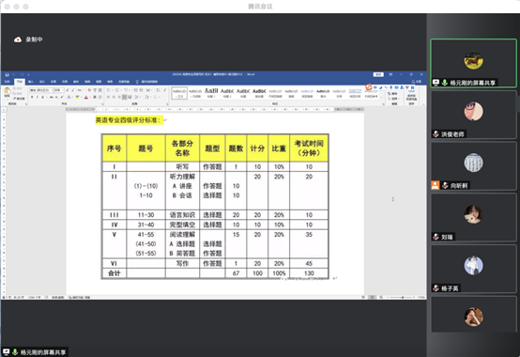
Task: Click the Sogou input method icon
Action: (369, 87)
